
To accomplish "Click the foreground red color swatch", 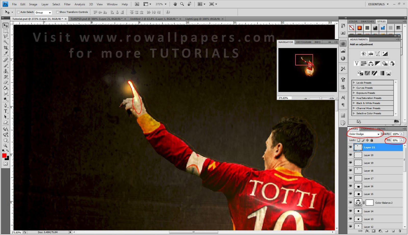I will [4, 155].
